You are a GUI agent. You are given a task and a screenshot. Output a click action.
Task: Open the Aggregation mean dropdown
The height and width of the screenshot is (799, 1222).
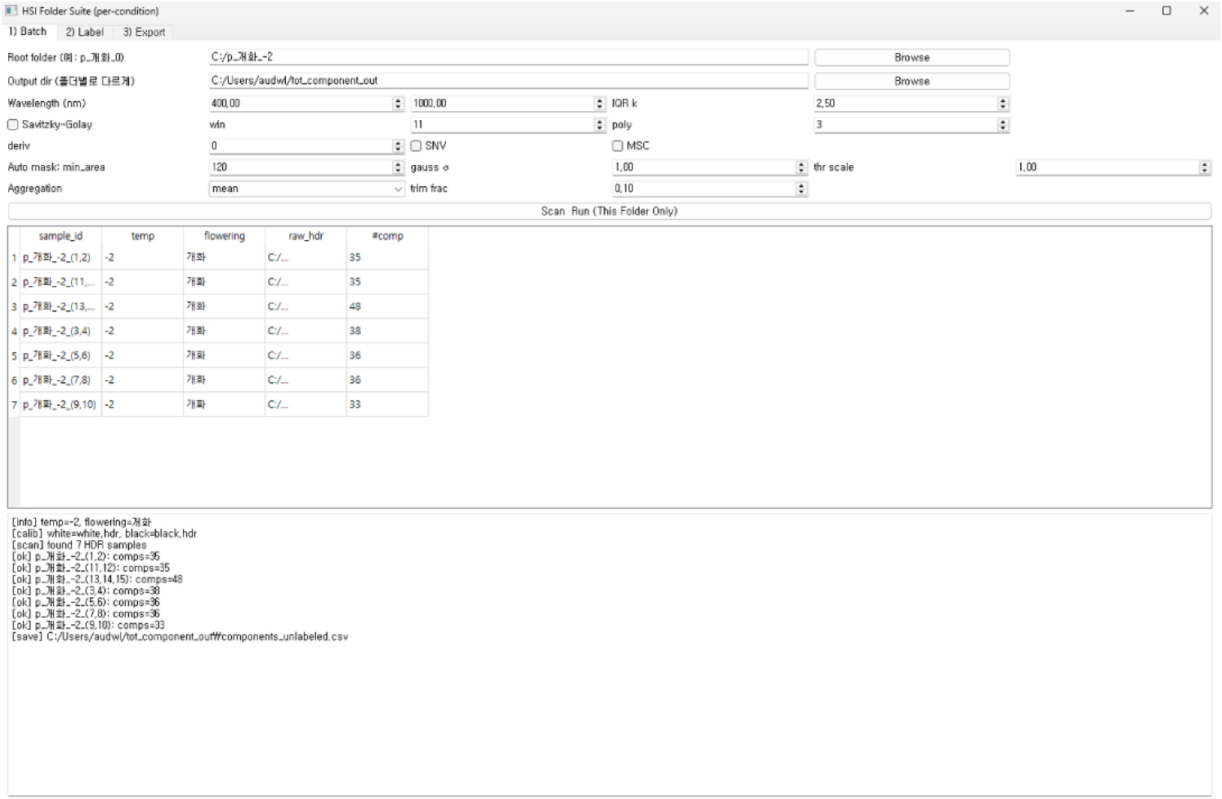(x=307, y=189)
